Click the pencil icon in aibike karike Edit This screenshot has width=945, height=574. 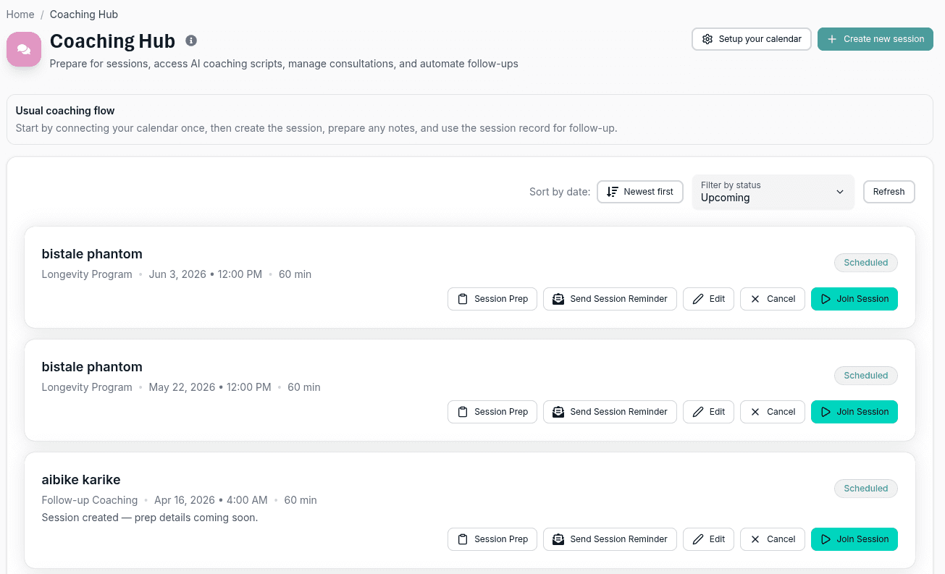pyautogui.click(x=698, y=539)
